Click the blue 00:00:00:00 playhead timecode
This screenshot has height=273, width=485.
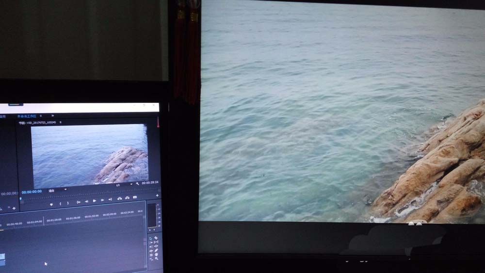click(x=32, y=192)
